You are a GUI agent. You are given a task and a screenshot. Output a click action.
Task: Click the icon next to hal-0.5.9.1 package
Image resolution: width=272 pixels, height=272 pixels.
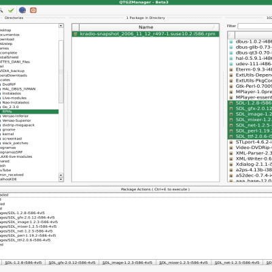(x=231, y=58)
